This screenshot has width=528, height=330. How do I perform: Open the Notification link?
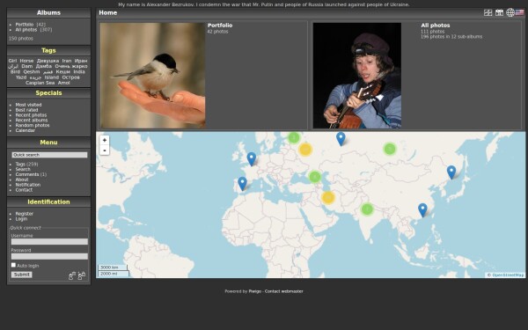click(28, 185)
